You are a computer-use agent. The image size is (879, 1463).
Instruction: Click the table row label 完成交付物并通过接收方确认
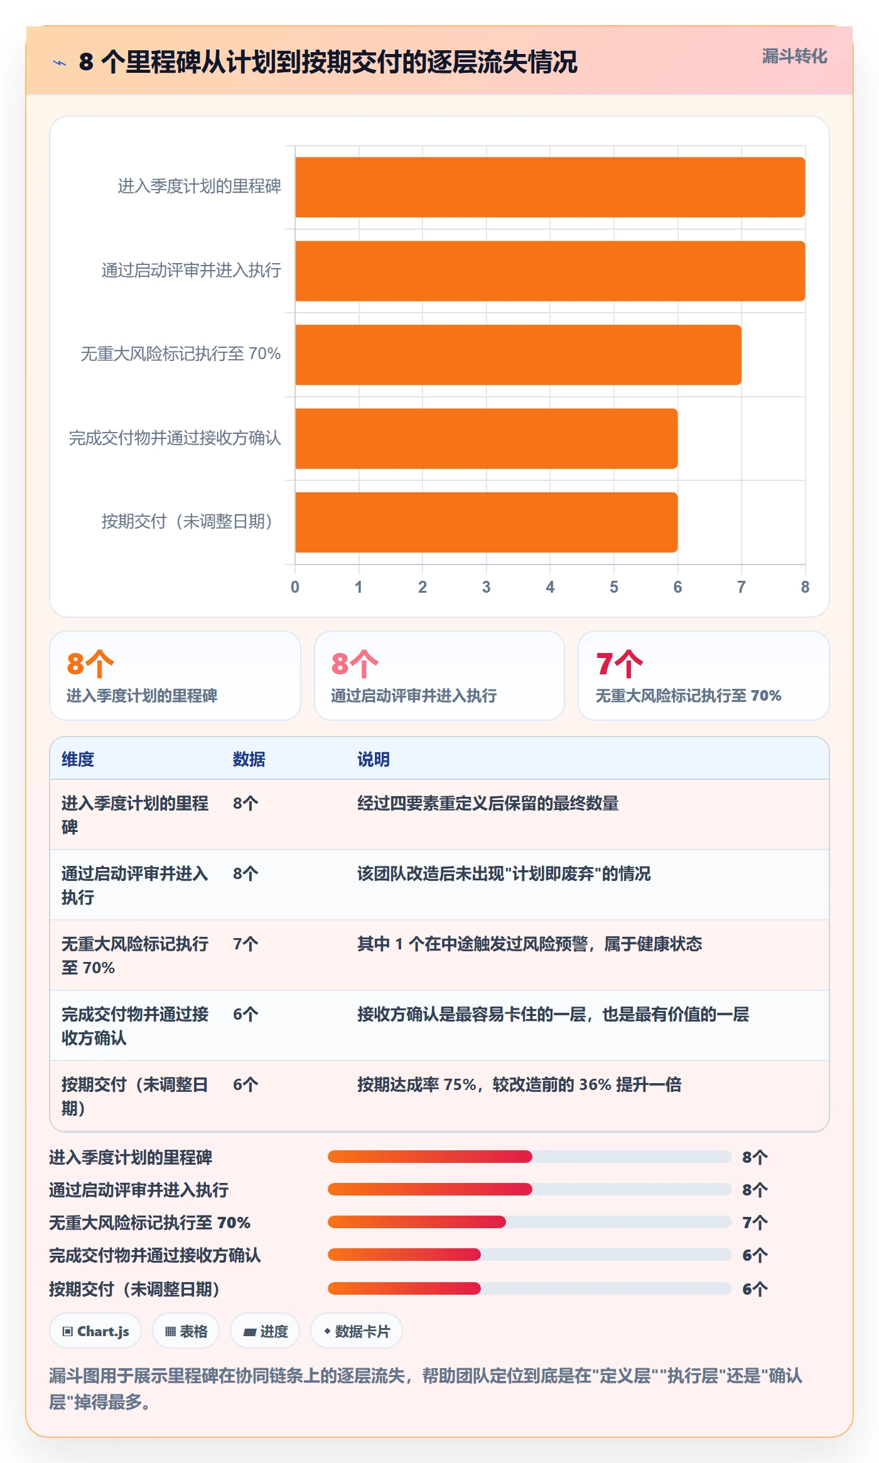coord(135,1026)
